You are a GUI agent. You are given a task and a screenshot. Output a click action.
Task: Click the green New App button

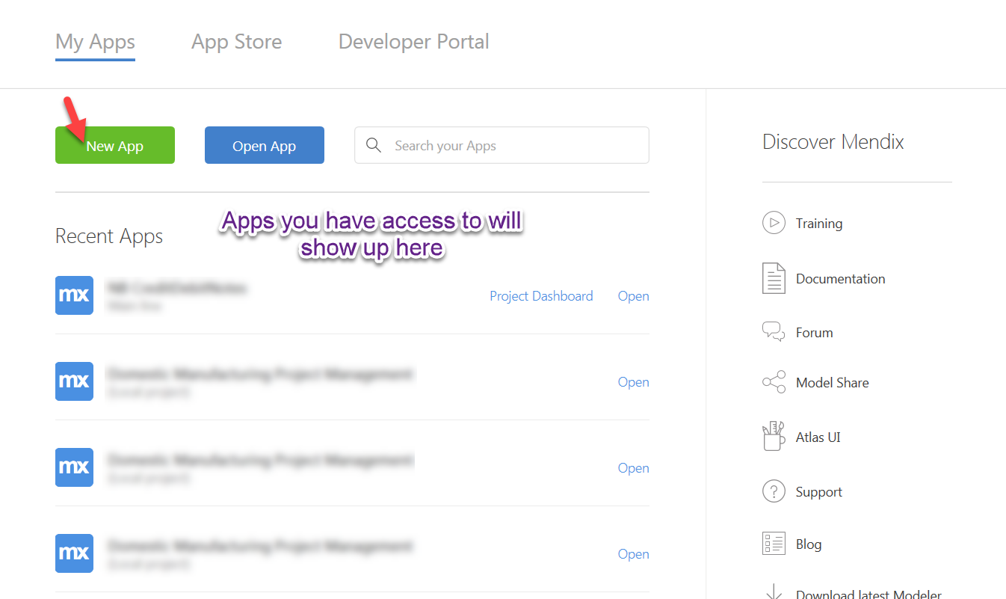click(x=114, y=145)
